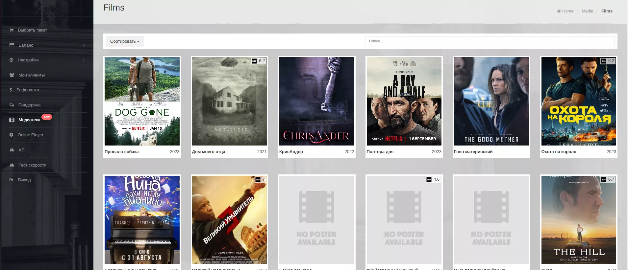
Task: Click the new badge next to Медиатека
Action: pos(47,117)
